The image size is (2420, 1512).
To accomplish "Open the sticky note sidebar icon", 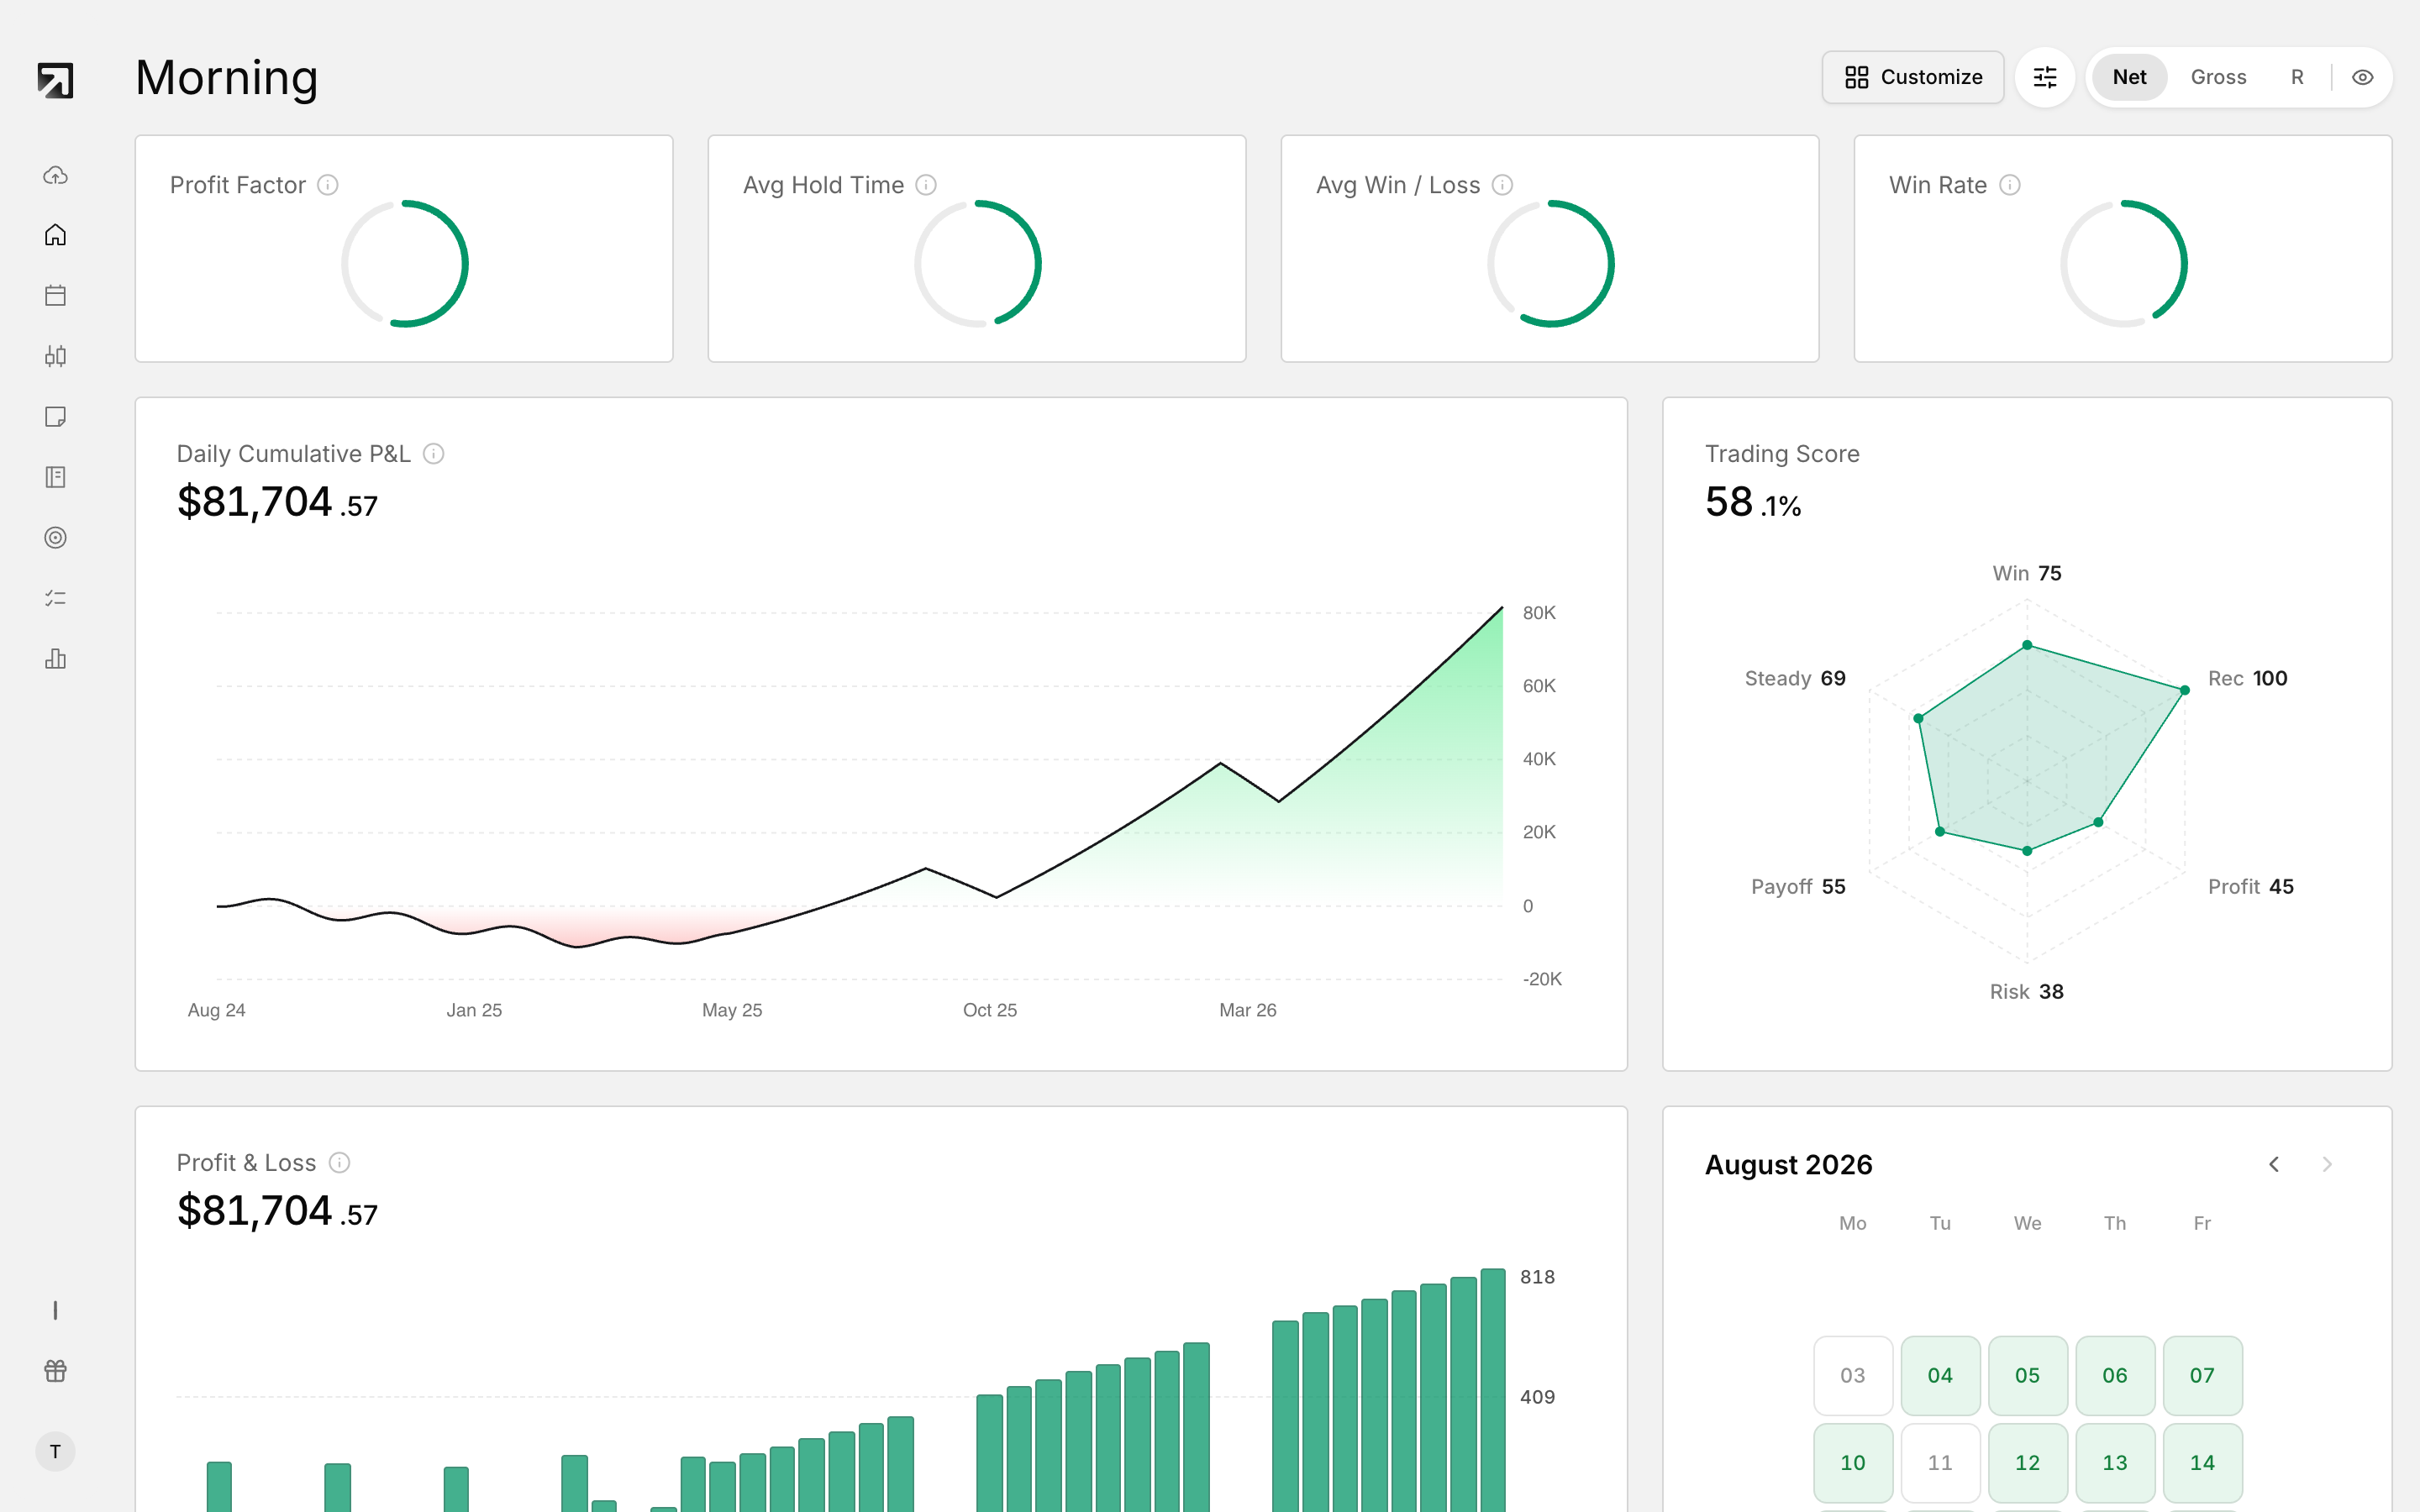I will pyautogui.click(x=55, y=416).
